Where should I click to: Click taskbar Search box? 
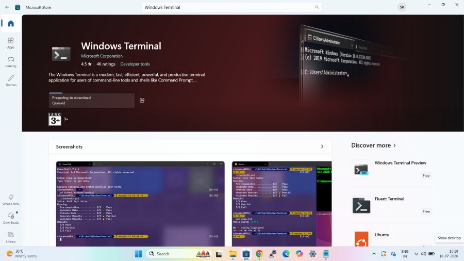click(x=179, y=254)
